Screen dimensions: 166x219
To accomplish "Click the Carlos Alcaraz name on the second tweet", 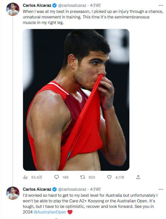I will pyautogui.click(x=37, y=189).
